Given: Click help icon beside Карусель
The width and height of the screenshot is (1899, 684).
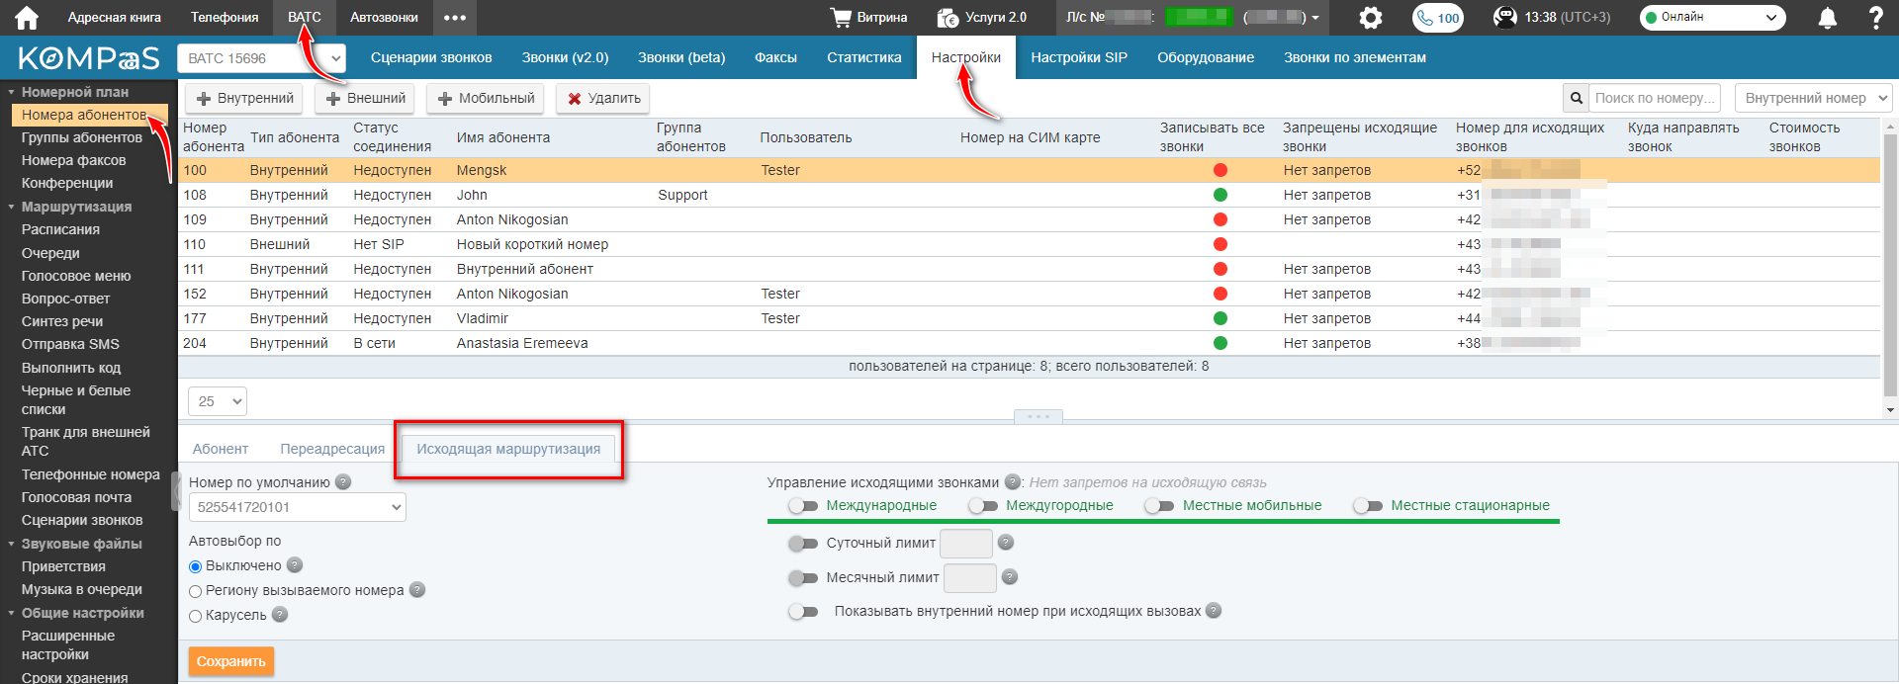Looking at the screenshot, I should coord(280,615).
